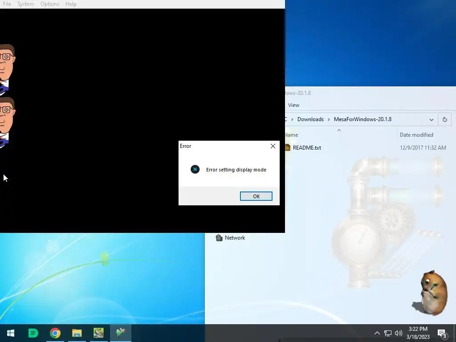This screenshot has height=342, width=456.
Task: Close the Error dialog with X
Action: click(x=273, y=146)
